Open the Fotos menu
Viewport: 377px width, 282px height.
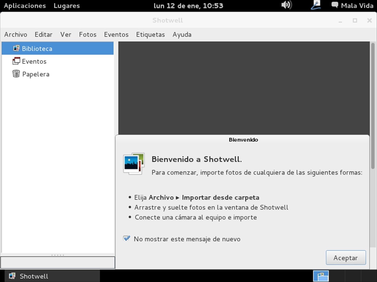tap(88, 34)
